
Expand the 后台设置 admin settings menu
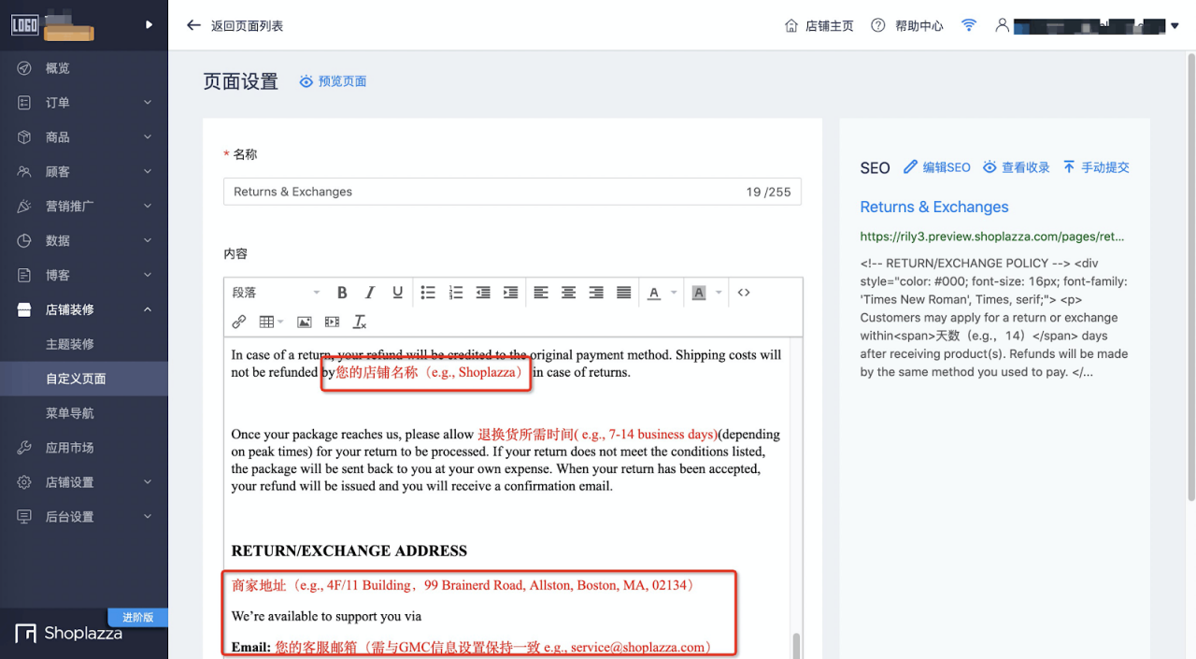(x=84, y=517)
